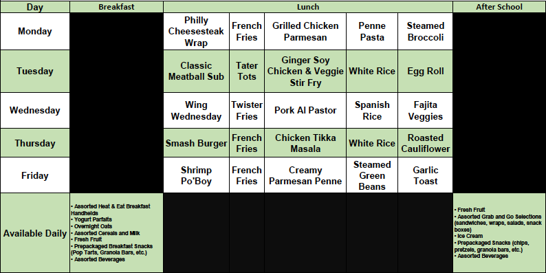
Task: Select the Creamy Parmesan Penne cell
Action: (x=305, y=175)
